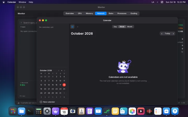Go to previous week with left chevron beside Today
188x117 pixels.
[x=162, y=34]
